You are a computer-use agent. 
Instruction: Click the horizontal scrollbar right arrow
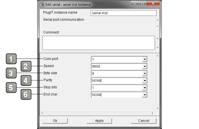pyautogui.click(x=153, y=113)
